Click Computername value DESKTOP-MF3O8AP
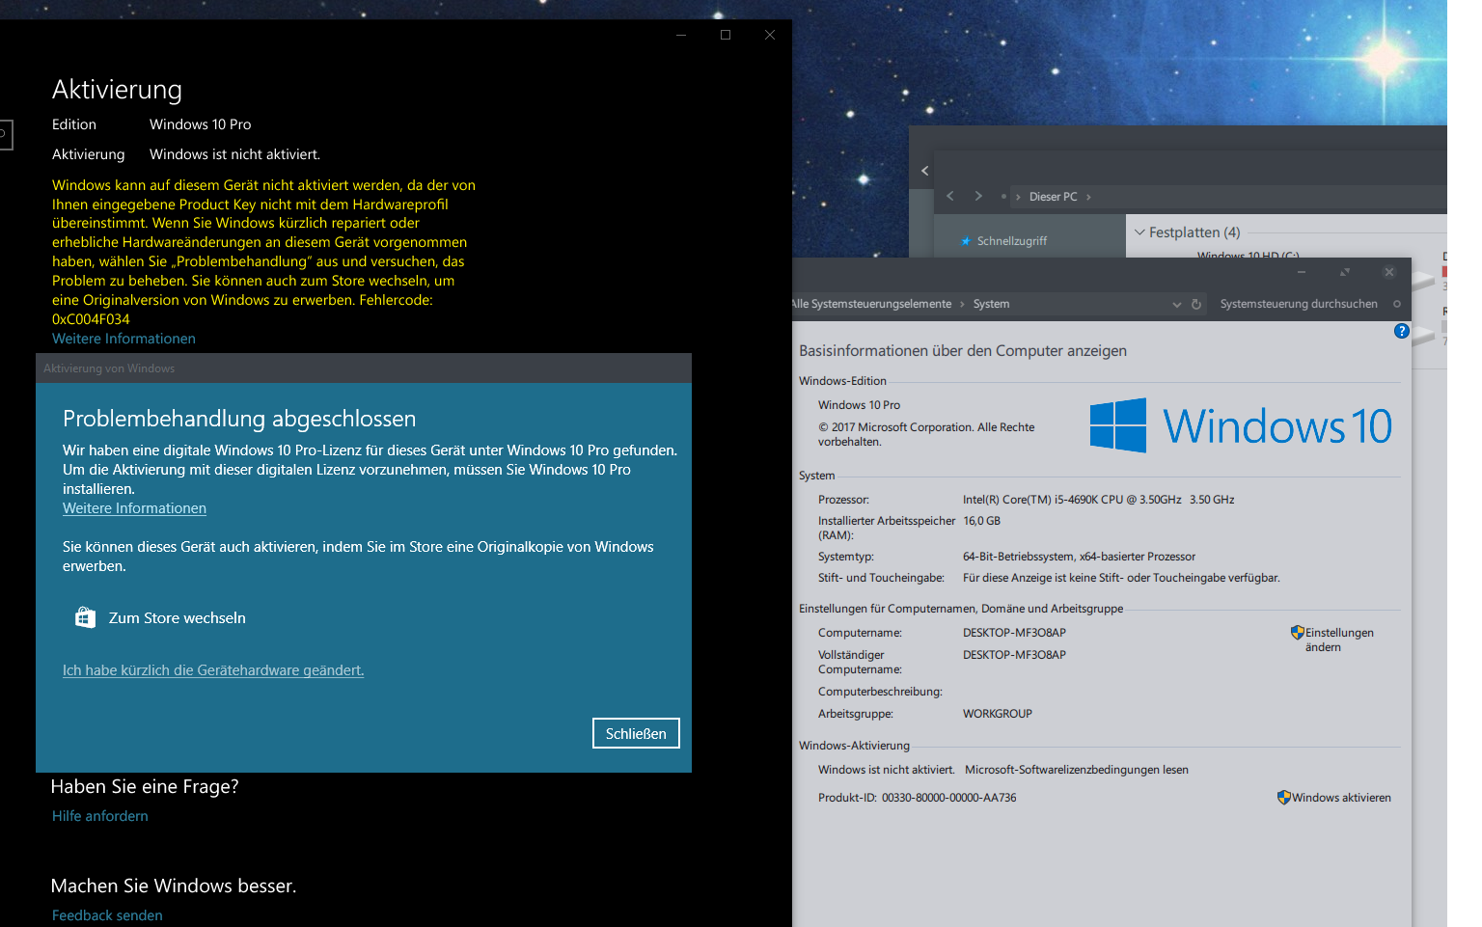Viewport: 1482px width, 927px height. pyautogui.click(x=1014, y=633)
